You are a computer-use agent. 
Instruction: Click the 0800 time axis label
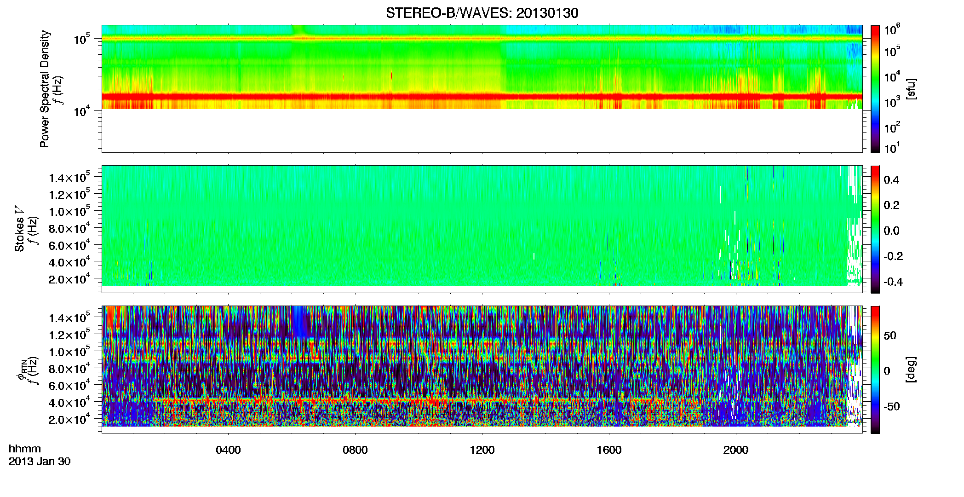tap(355, 450)
